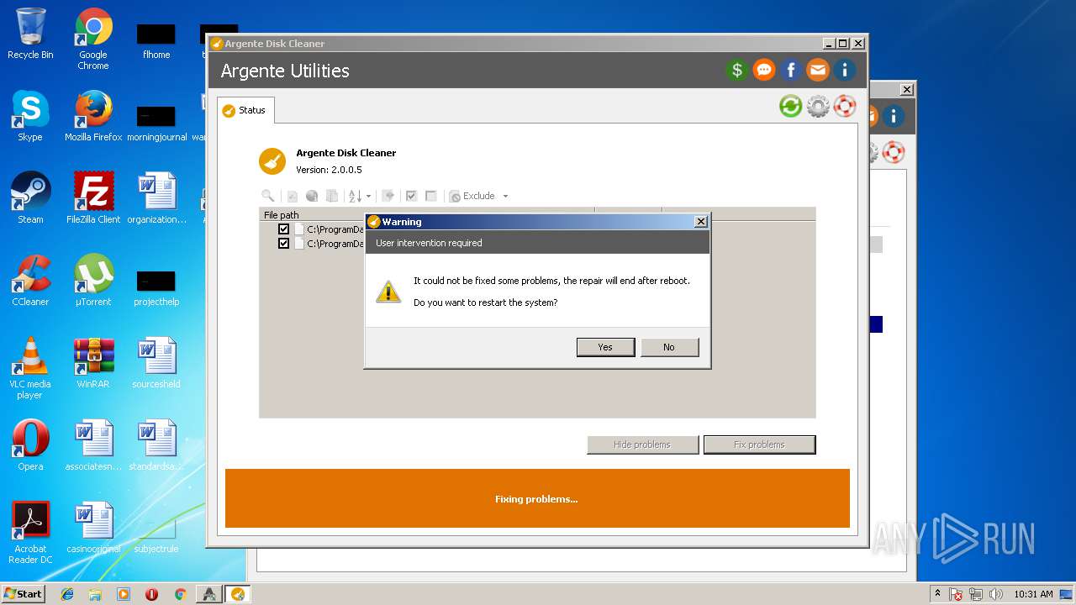Confirm restart with the Yes button
This screenshot has height=605, width=1076.
[x=605, y=347]
